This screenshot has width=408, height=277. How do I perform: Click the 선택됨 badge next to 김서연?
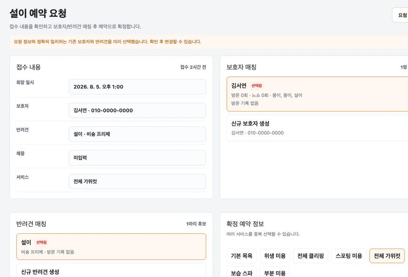pos(256,86)
